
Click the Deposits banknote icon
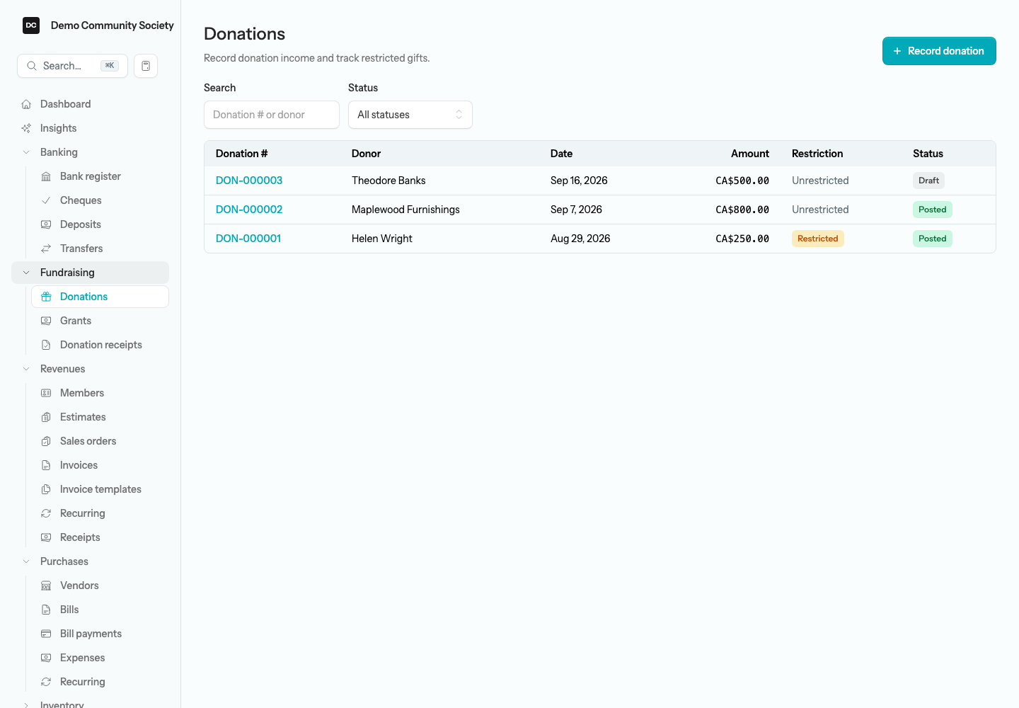tap(46, 224)
